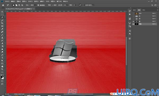Choose Subtract from Selection mode button
This screenshot has height=96, width=159.
[19, 5]
